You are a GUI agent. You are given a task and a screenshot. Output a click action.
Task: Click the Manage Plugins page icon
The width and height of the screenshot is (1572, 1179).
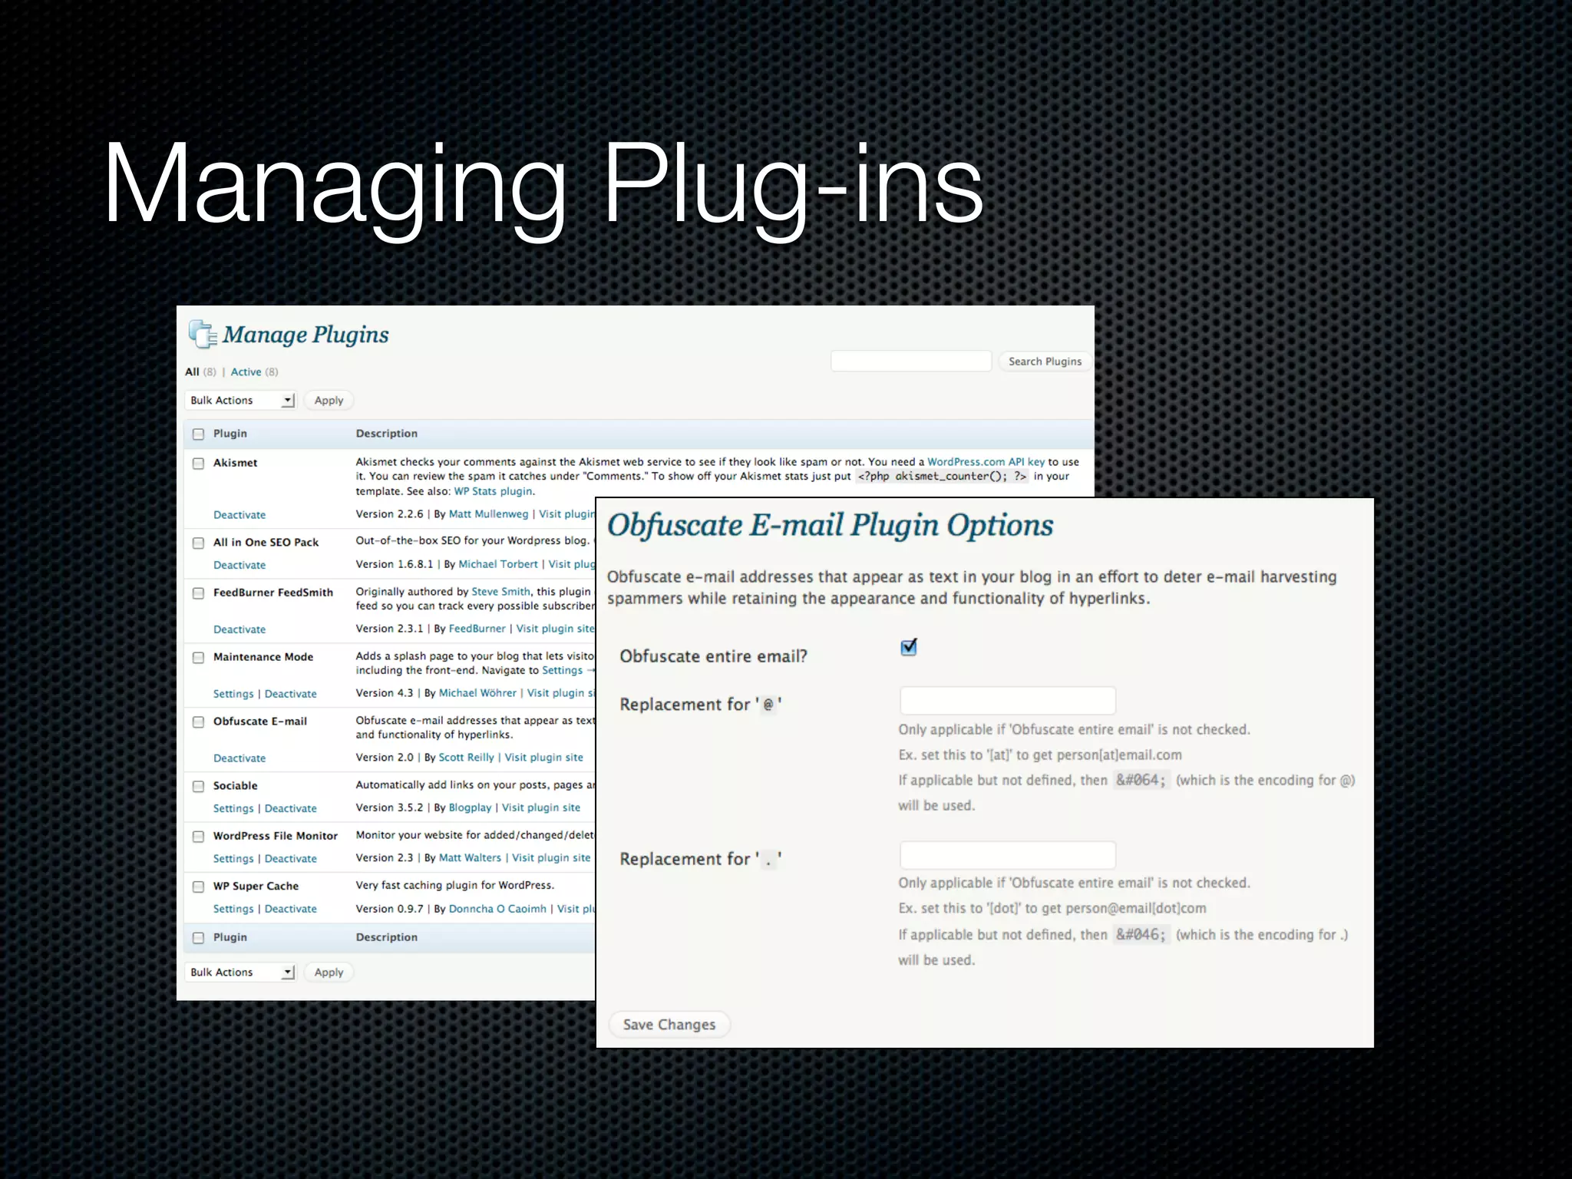(x=203, y=335)
